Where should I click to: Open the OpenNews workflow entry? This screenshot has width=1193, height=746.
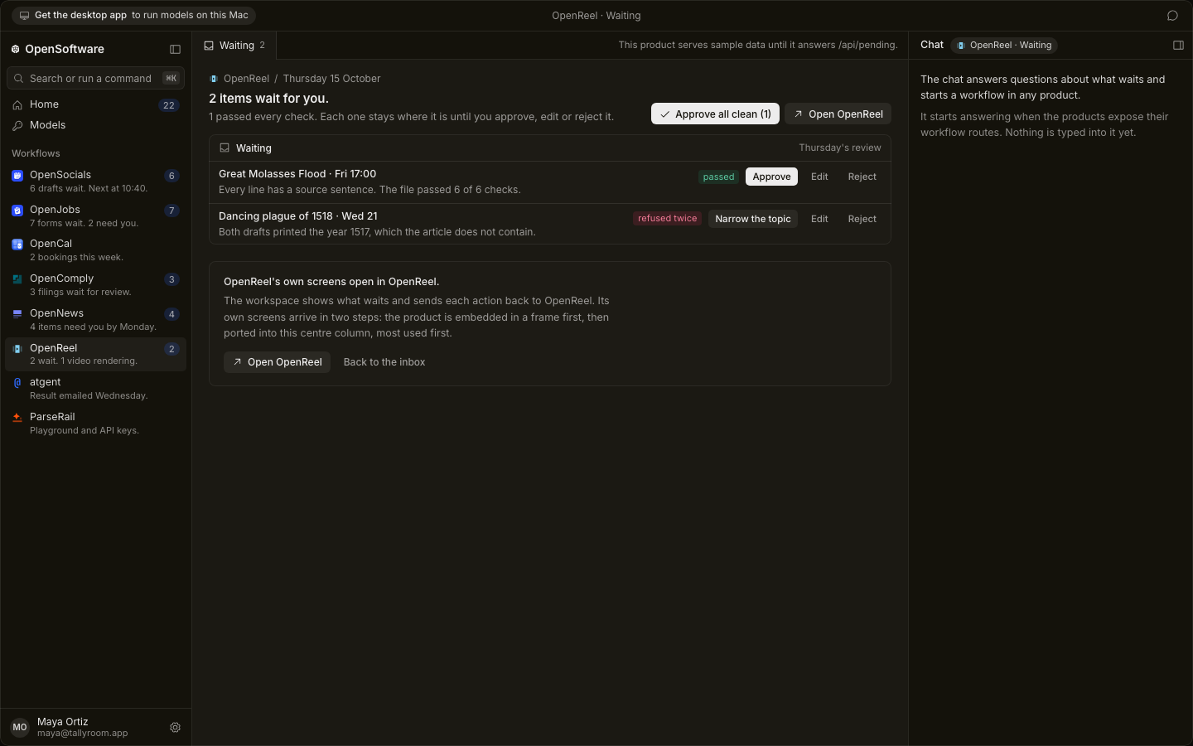[x=95, y=320]
